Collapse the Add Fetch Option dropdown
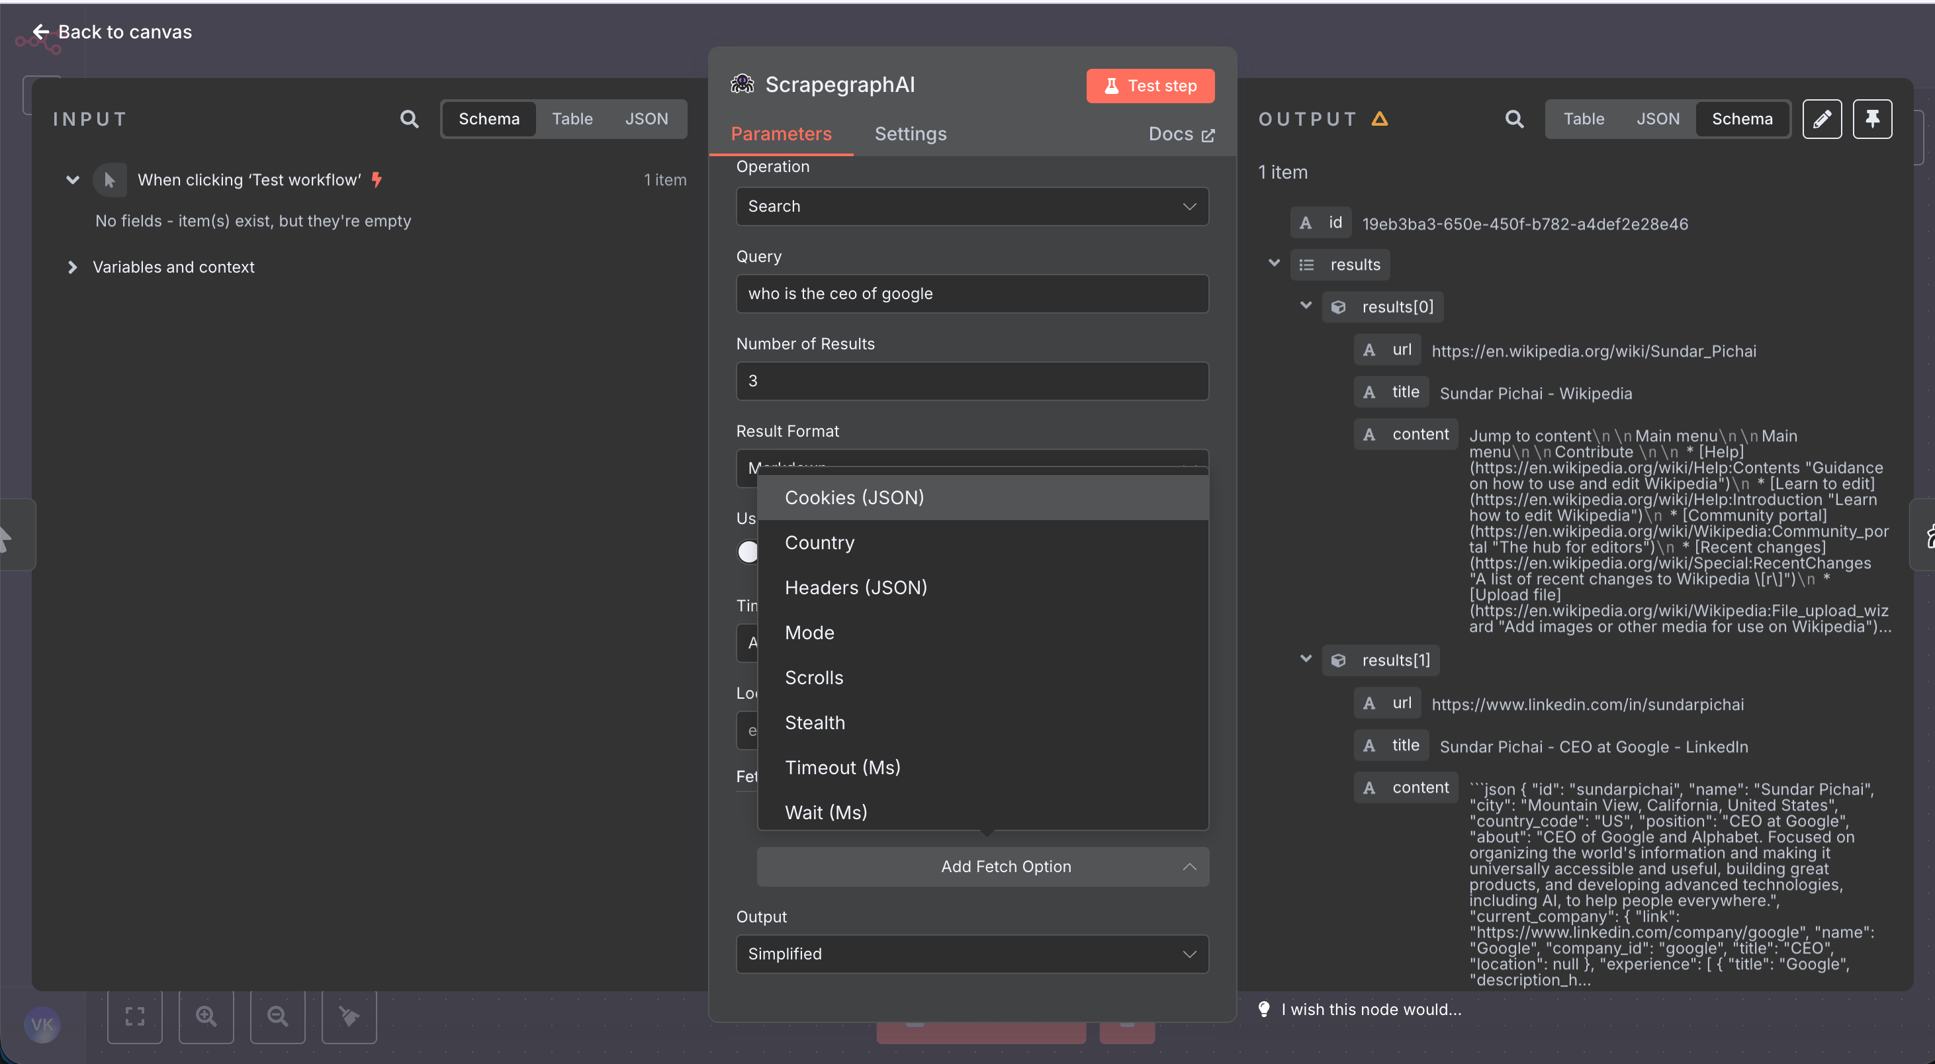The image size is (1935, 1064). point(983,867)
